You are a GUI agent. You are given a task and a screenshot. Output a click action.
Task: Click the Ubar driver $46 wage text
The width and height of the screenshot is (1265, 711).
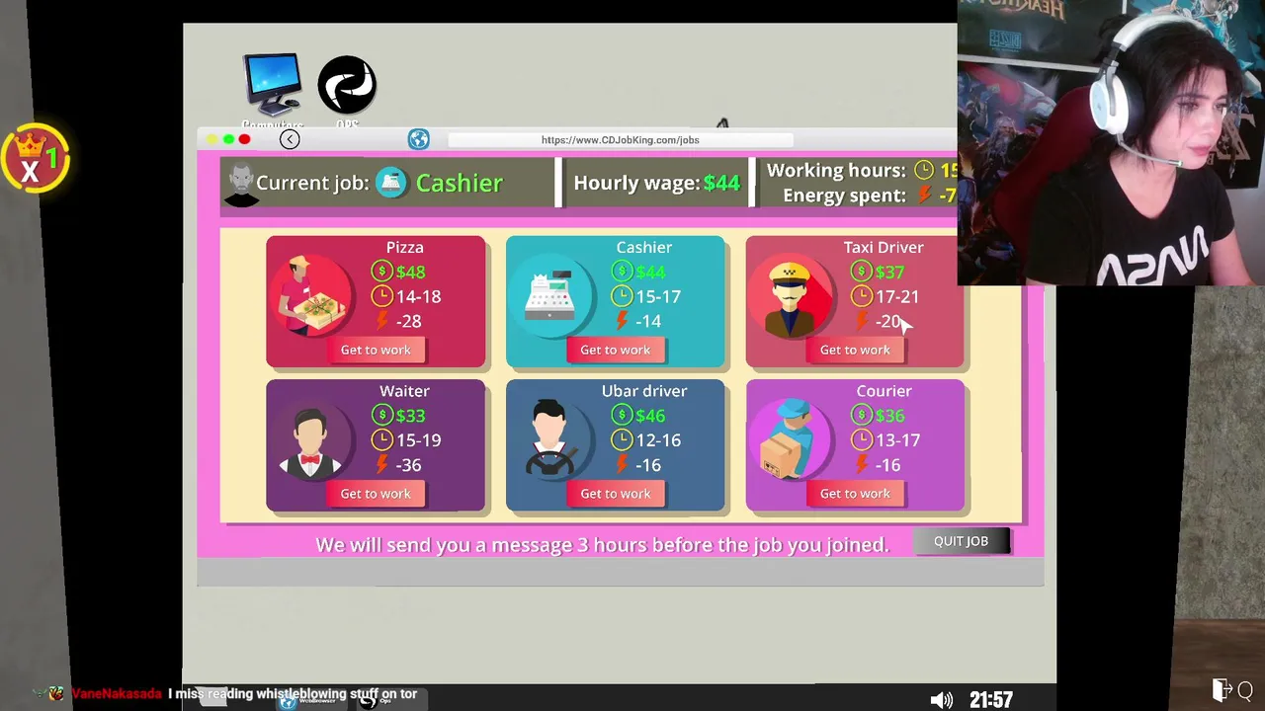click(650, 416)
